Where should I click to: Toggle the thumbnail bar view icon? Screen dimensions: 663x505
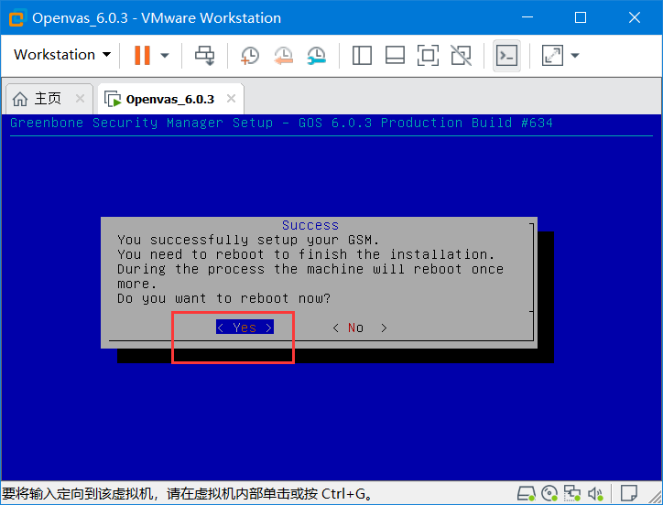click(x=395, y=56)
